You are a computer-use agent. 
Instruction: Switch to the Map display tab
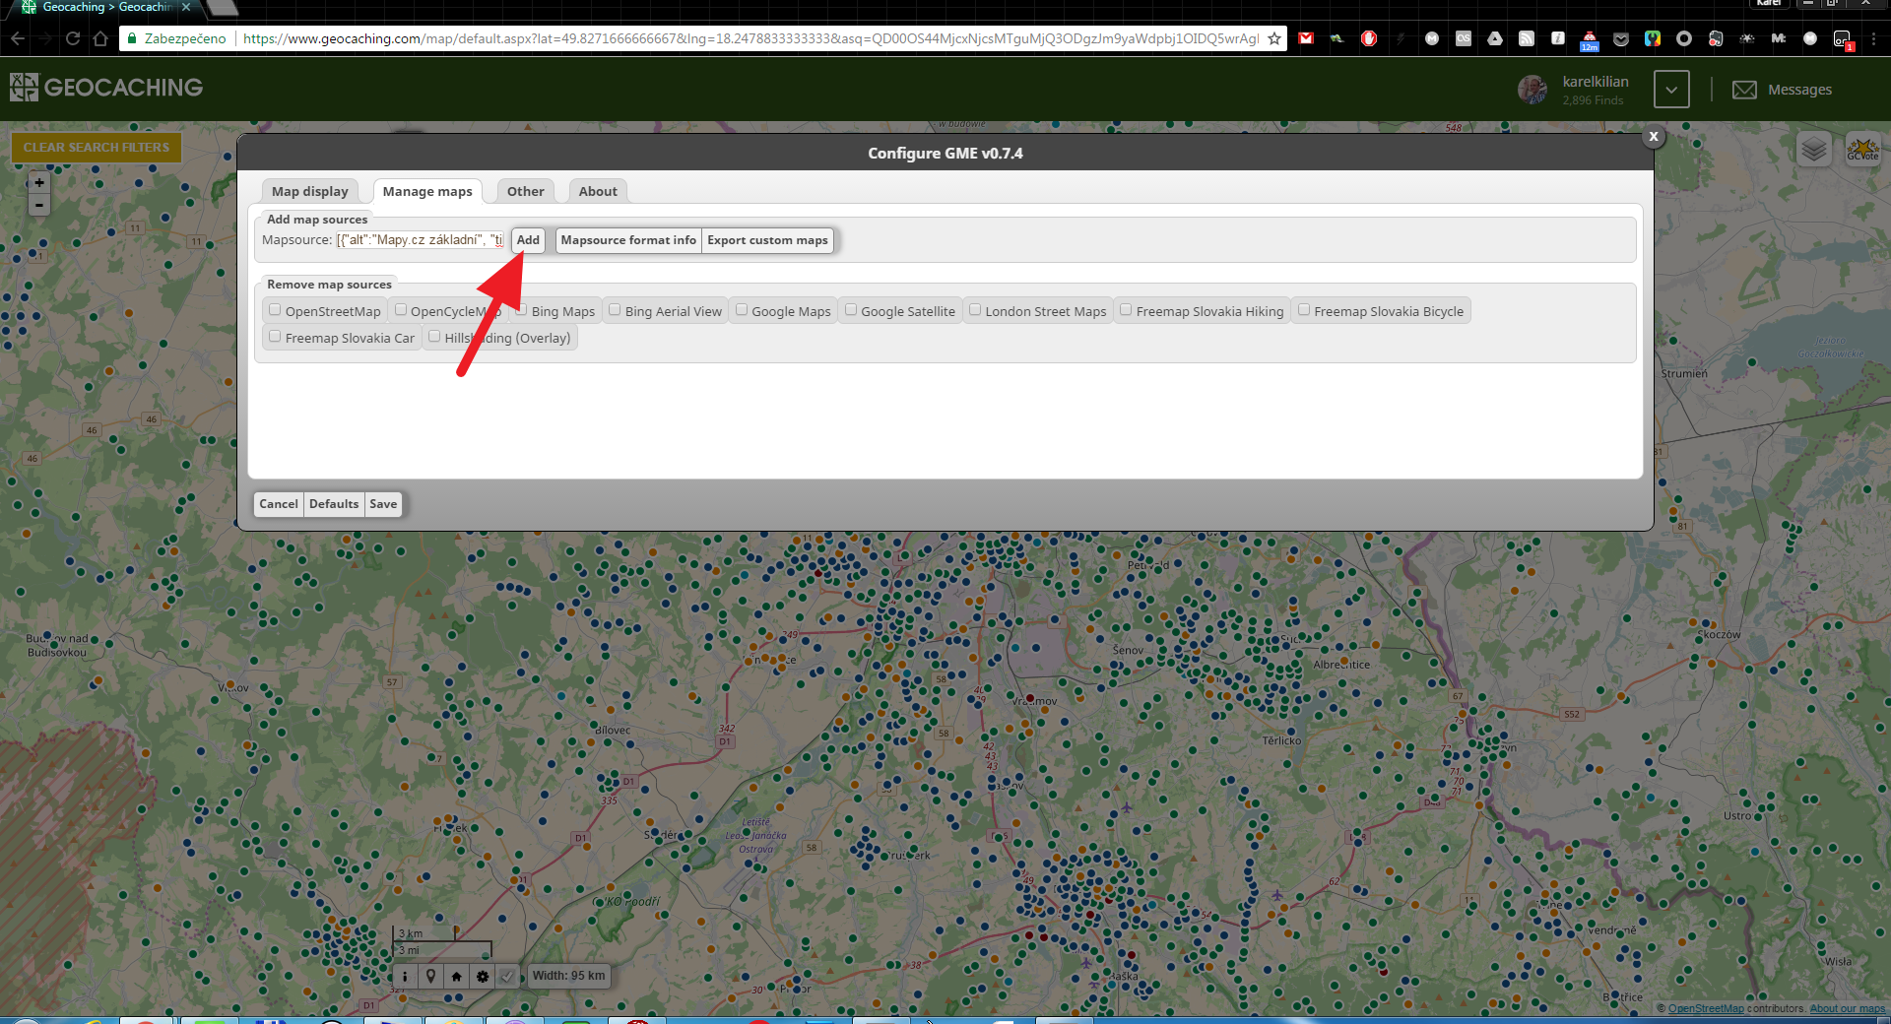pos(310,191)
